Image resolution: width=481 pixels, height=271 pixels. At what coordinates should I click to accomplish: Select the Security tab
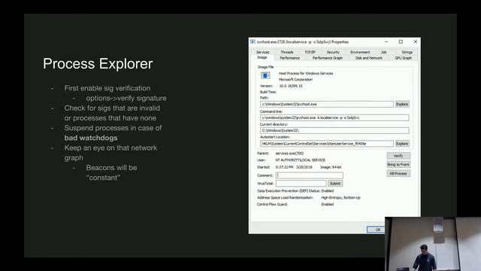tap(333, 52)
